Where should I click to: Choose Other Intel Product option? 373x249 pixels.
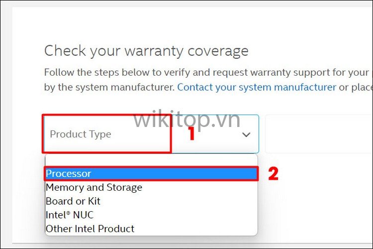[x=90, y=229]
